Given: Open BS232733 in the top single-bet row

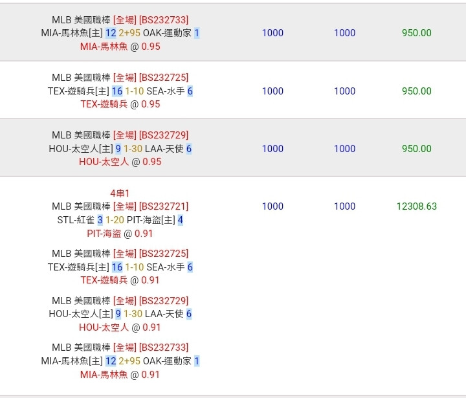Looking at the screenshot, I should [x=164, y=20].
